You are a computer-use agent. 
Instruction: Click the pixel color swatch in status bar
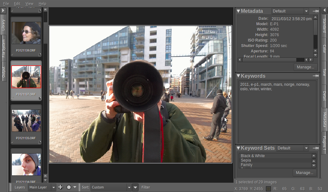[x=268, y=189]
